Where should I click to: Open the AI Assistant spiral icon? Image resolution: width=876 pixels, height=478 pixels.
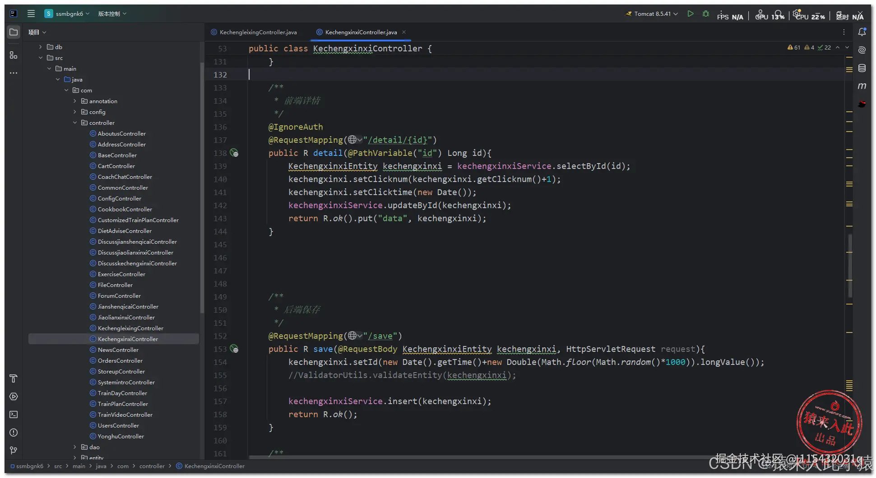(x=862, y=50)
